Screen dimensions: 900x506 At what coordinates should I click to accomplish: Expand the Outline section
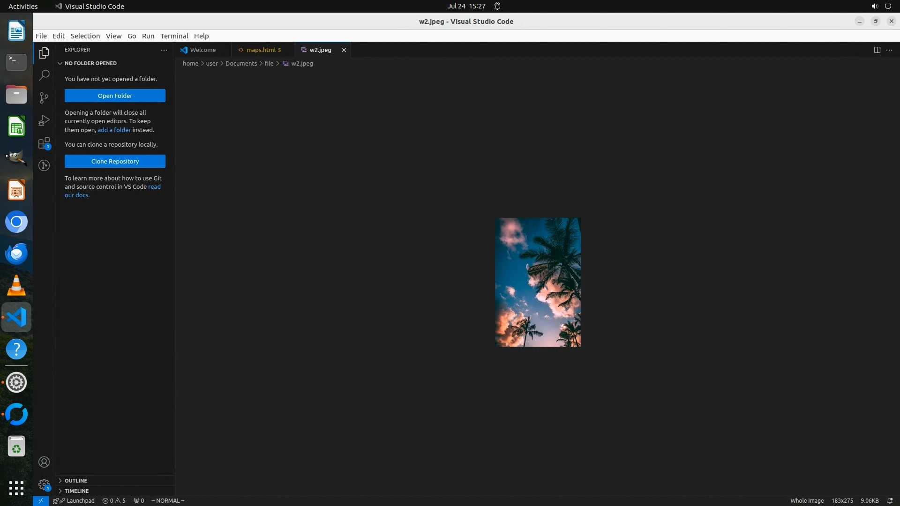point(76,481)
